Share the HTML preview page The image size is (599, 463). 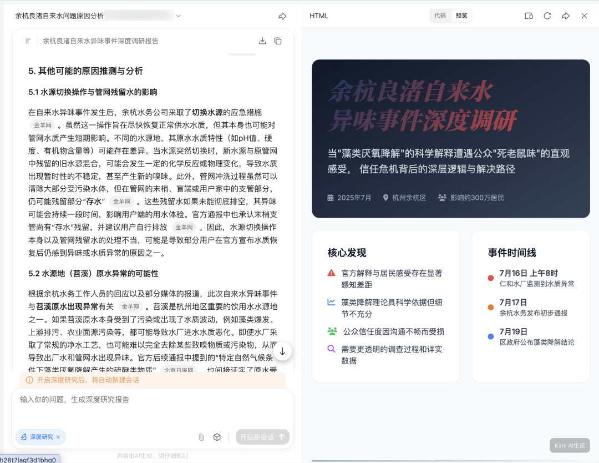[x=566, y=16]
